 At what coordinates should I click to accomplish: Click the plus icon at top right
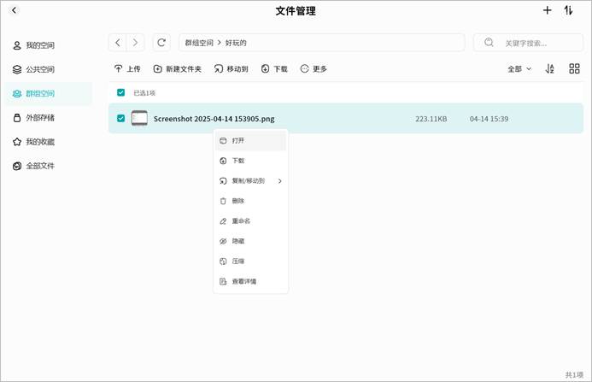[548, 10]
